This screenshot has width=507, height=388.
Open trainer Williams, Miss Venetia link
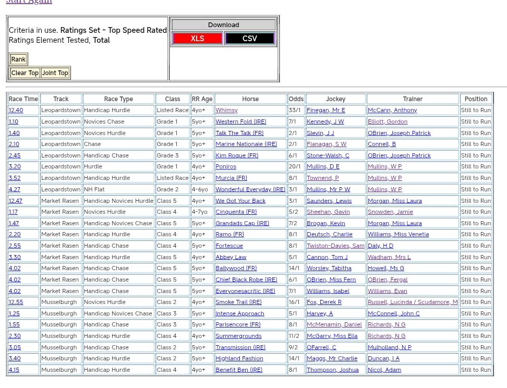[398, 234]
